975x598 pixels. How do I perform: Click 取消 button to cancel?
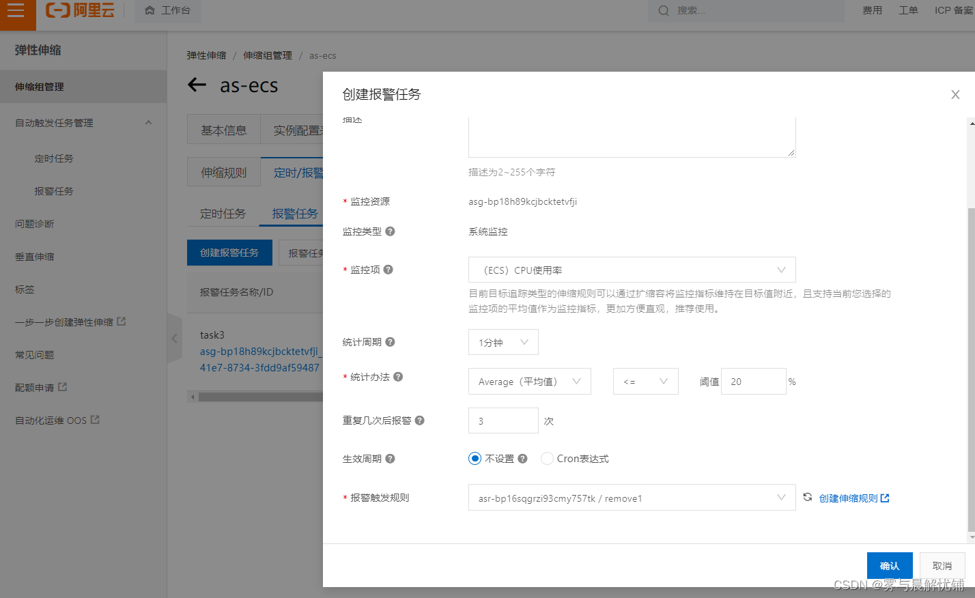(x=942, y=566)
